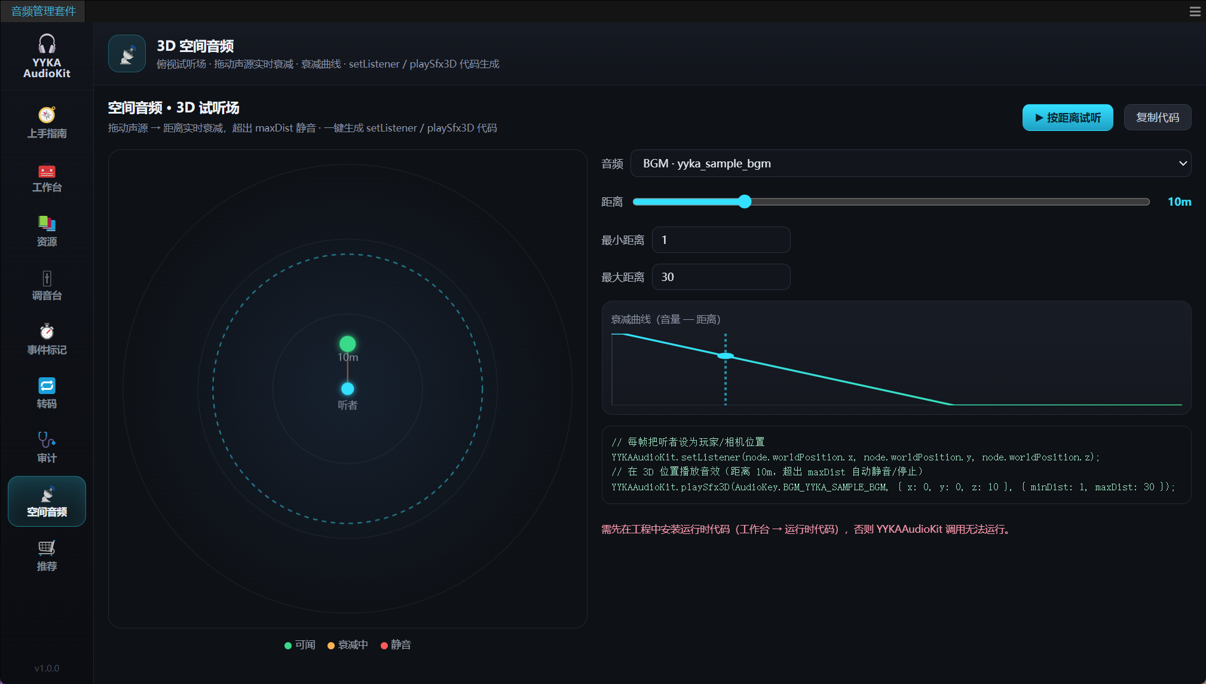Expand the 音频 BGM yyka_sample_bgm dropdown
The width and height of the screenshot is (1206, 684).
pos(911,163)
